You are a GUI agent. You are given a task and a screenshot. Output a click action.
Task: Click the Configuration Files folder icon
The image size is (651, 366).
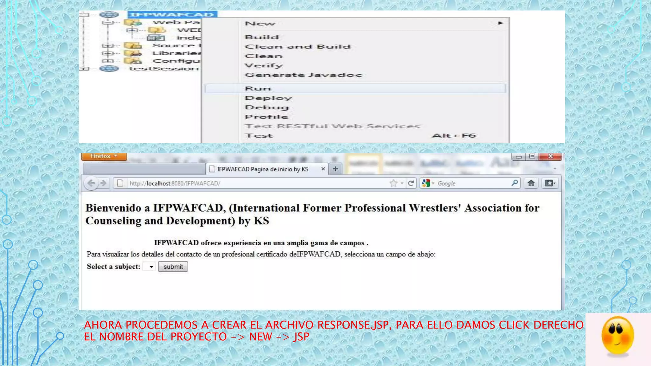[133, 61]
